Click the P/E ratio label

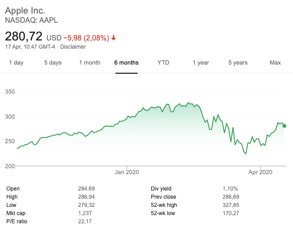(x=18, y=221)
